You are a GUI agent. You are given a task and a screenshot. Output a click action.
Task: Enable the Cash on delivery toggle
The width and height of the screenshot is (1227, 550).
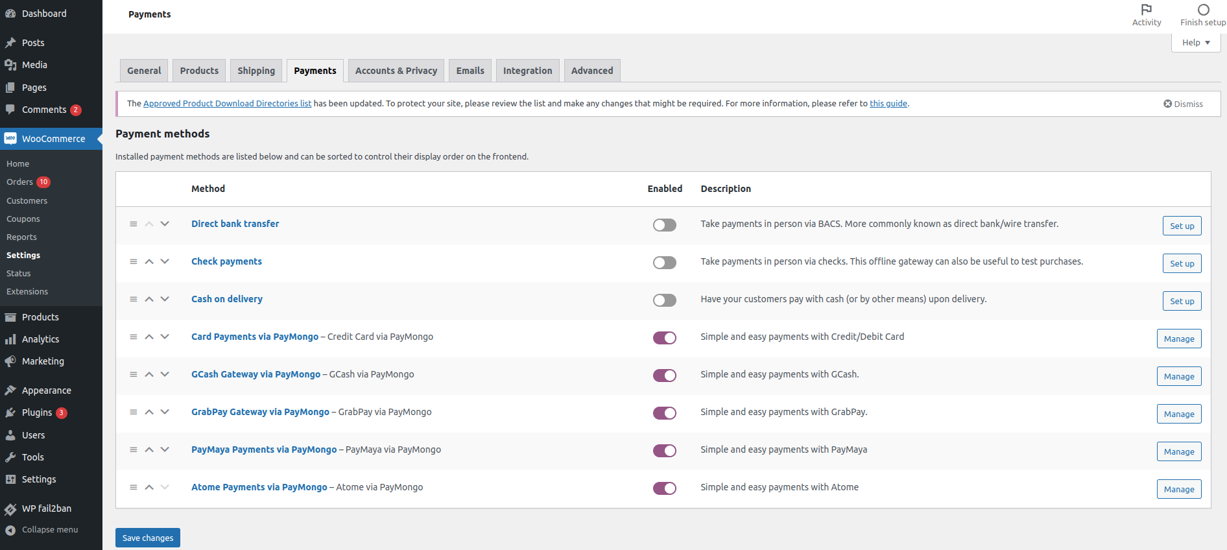[x=665, y=300]
